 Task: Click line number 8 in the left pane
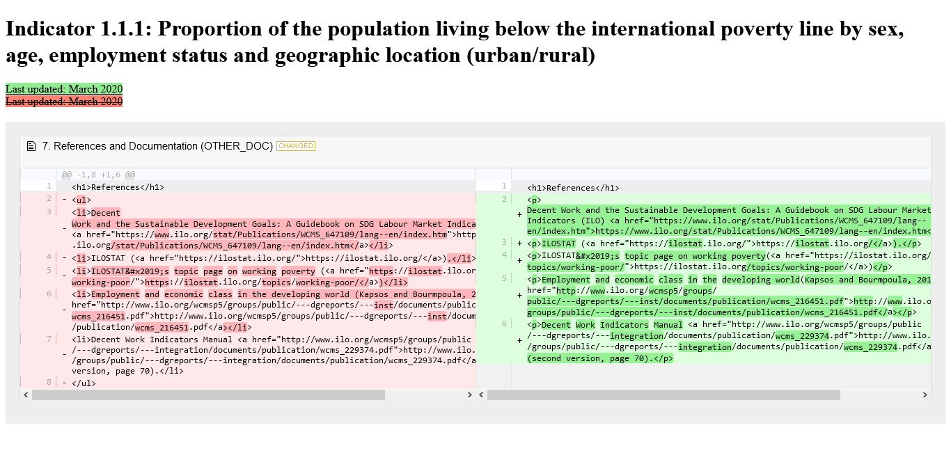tap(47, 382)
